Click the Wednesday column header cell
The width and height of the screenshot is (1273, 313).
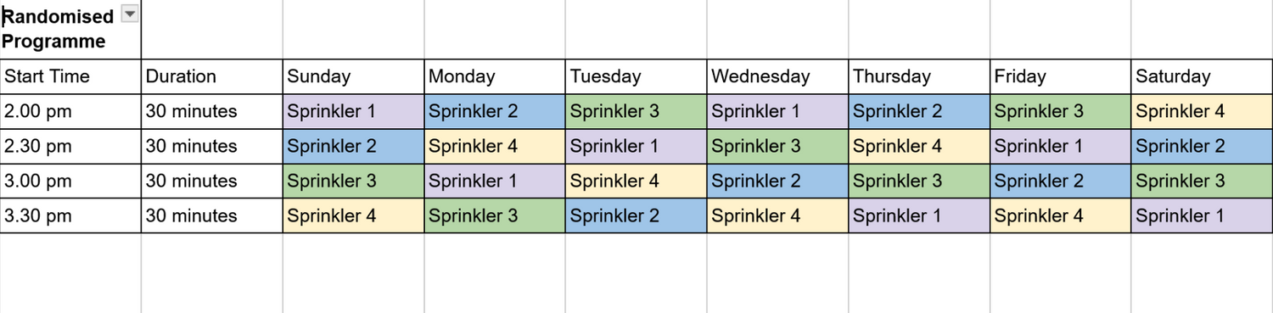pyautogui.click(x=777, y=76)
